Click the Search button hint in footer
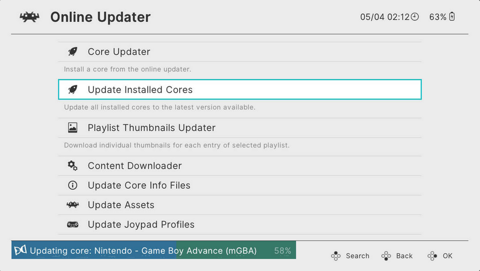 click(x=350, y=255)
